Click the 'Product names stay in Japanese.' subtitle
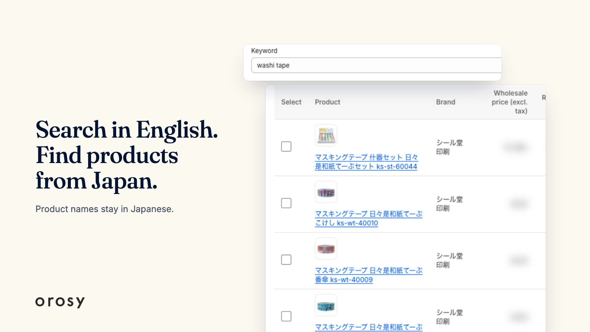590x332 pixels. coord(104,209)
